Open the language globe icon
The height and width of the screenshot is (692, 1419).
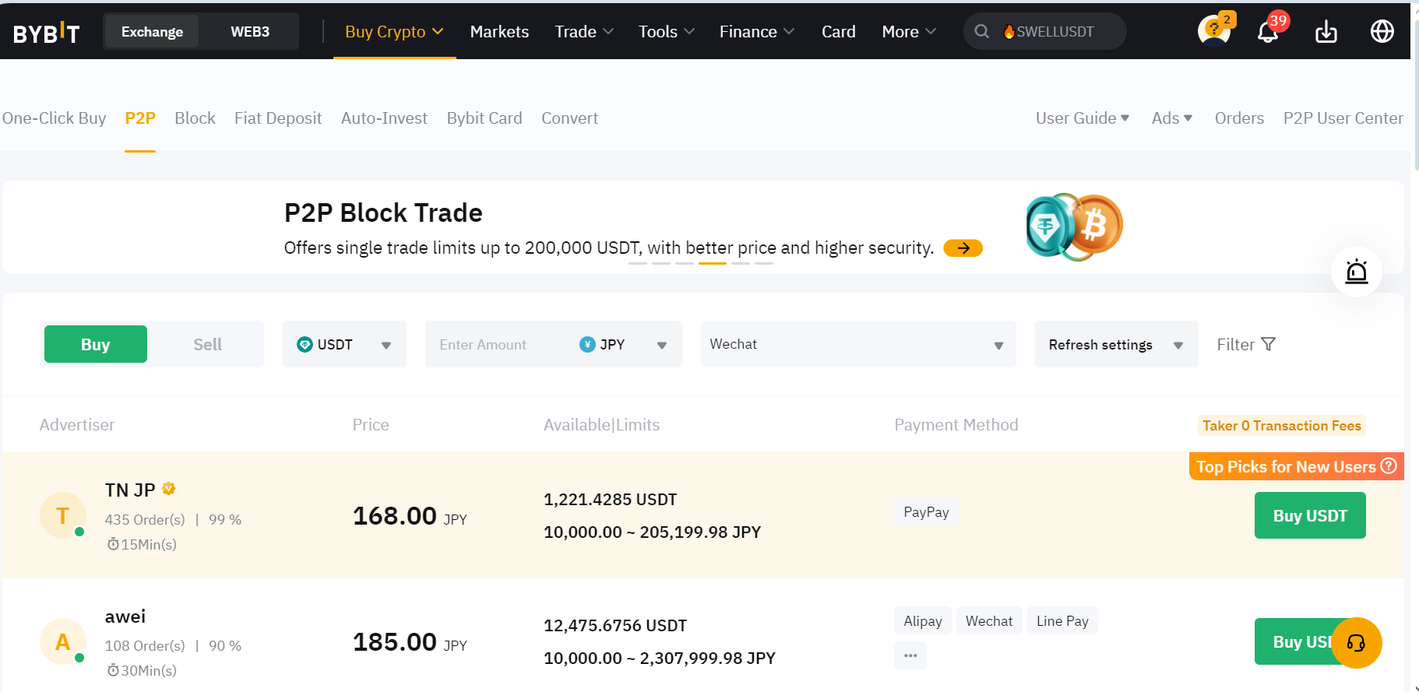[1382, 31]
